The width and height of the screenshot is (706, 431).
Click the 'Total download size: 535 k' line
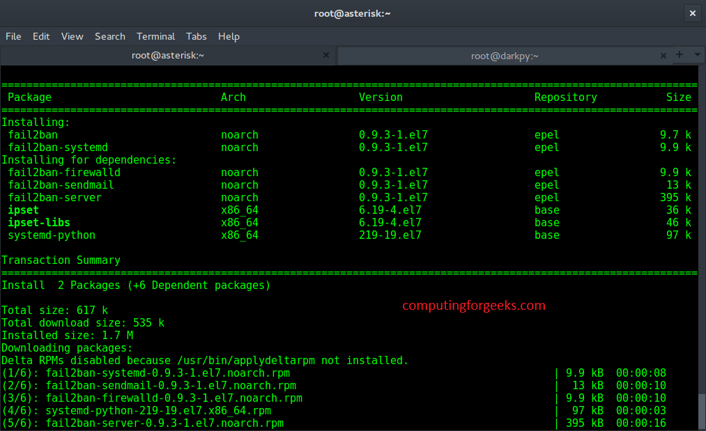[x=83, y=323]
